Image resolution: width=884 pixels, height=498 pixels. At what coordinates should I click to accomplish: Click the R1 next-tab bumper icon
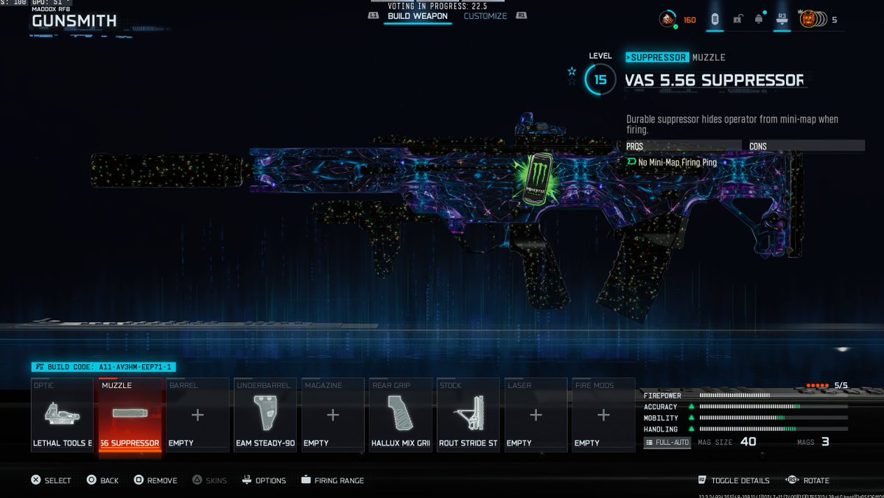tap(522, 15)
